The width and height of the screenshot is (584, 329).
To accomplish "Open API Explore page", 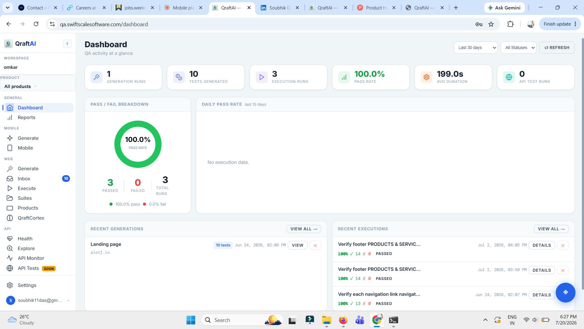I will (38, 248).
